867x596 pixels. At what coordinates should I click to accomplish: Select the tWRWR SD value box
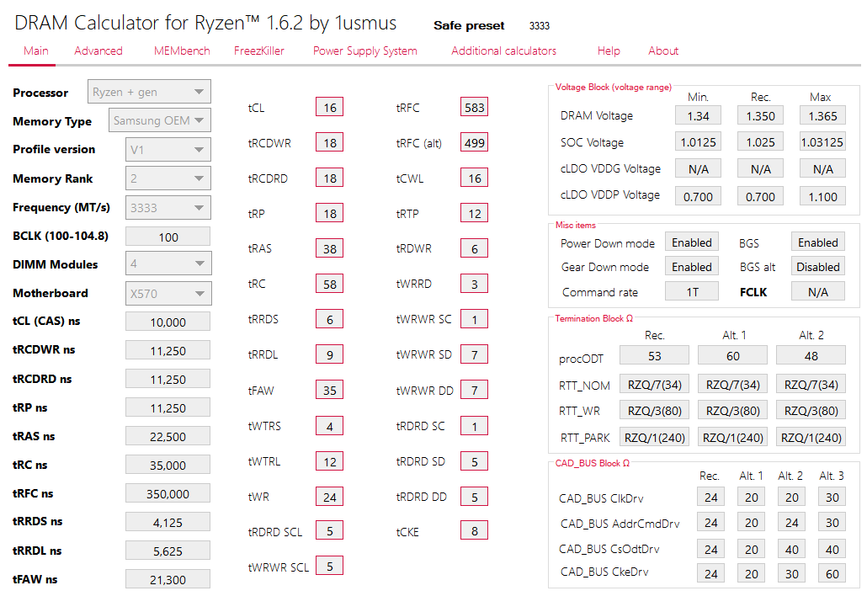click(475, 355)
